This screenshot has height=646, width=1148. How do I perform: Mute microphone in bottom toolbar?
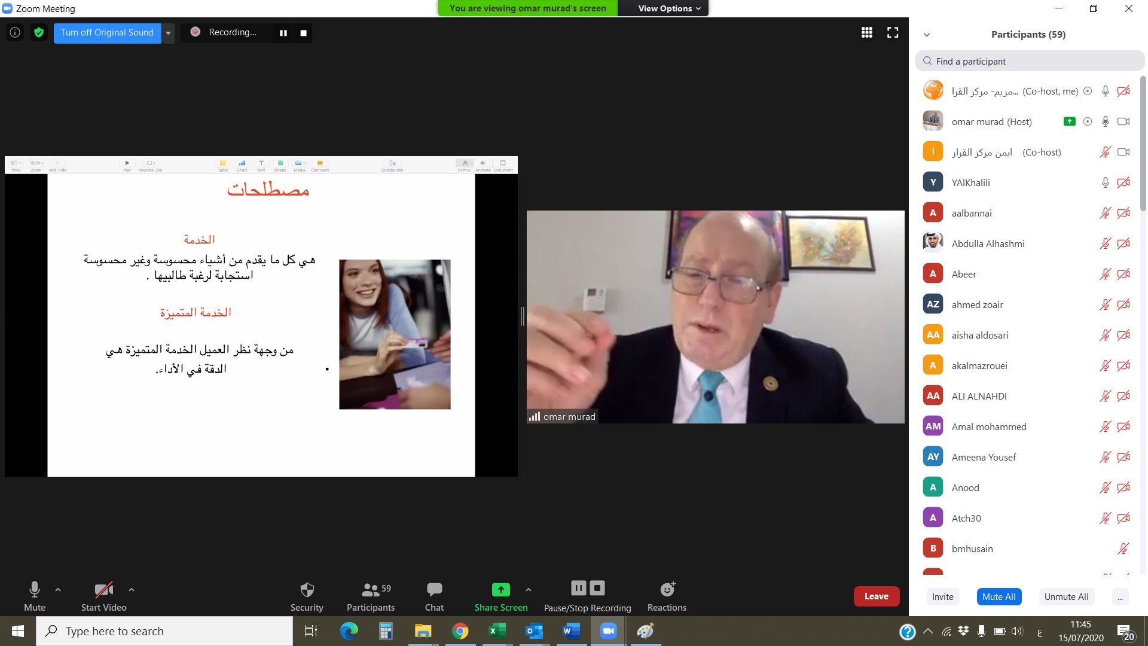tap(35, 596)
